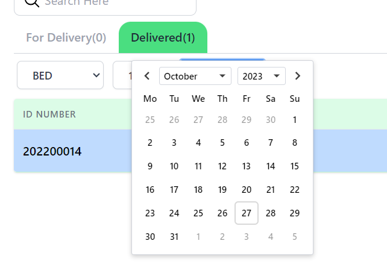Click the search magnifier icon
This screenshot has width=387, height=273.
click(32, 3)
